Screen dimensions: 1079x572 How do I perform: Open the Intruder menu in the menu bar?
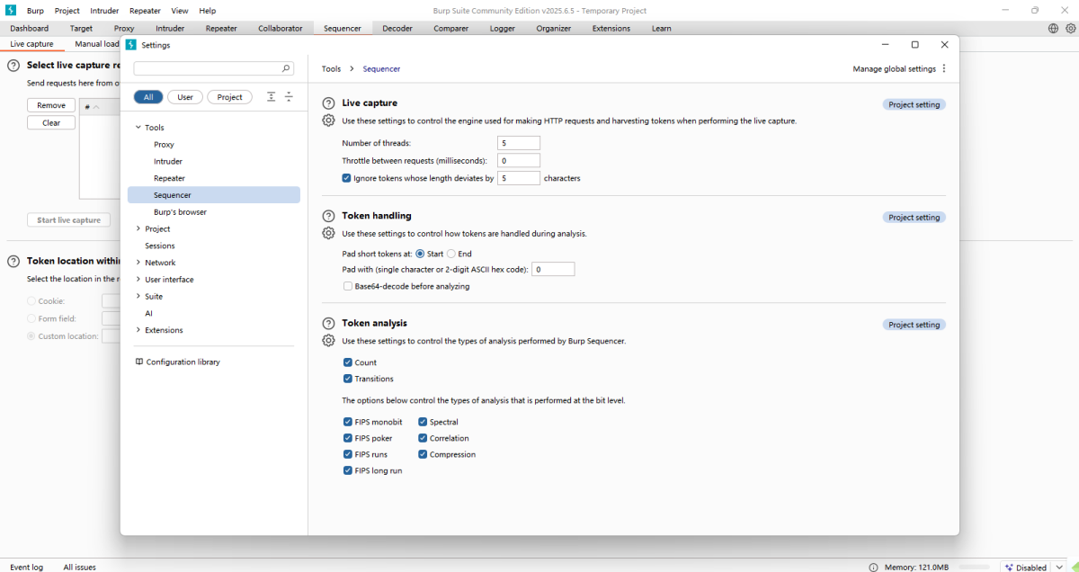point(103,10)
